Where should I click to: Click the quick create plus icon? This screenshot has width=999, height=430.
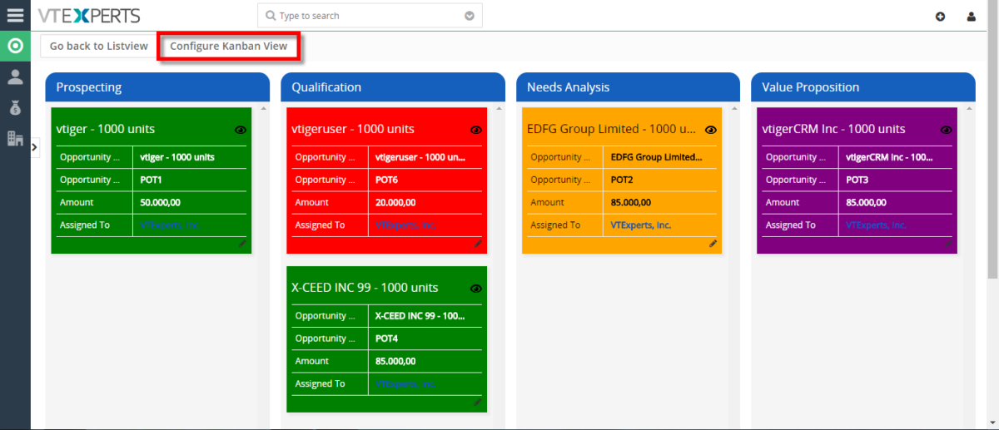tap(940, 17)
